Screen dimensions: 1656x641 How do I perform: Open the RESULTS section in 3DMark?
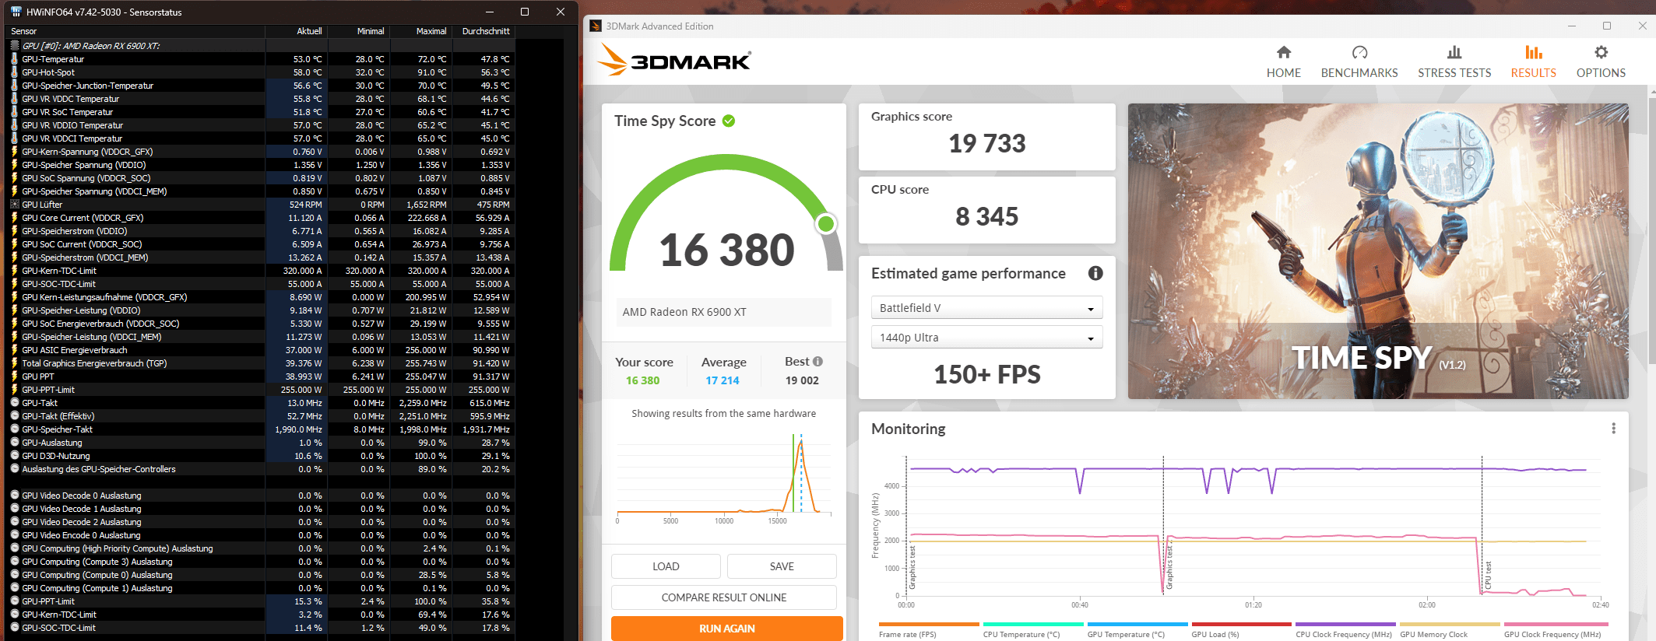pyautogui.click(x=1533, y=62)
